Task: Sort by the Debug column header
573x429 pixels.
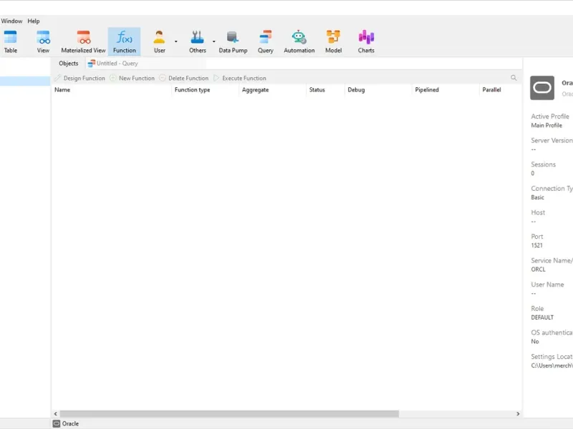Action: (x=378, y=90)
